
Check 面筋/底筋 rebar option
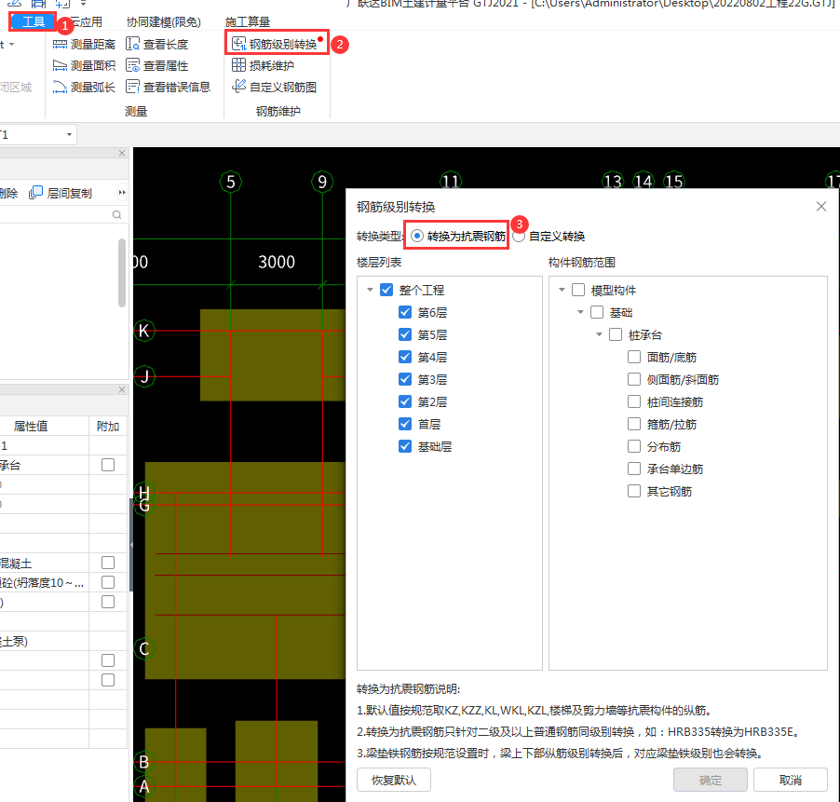(x=634, y=357)
